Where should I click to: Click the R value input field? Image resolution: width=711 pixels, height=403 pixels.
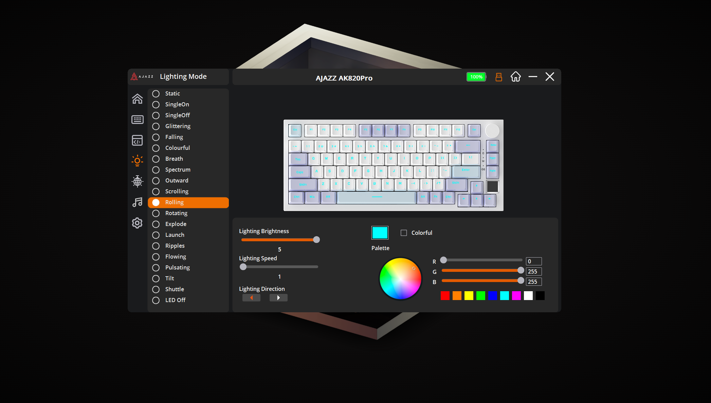[534, 261]
